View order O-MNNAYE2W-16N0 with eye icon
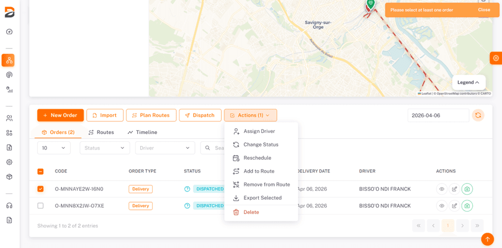502x248 pixels. point(442,189)
